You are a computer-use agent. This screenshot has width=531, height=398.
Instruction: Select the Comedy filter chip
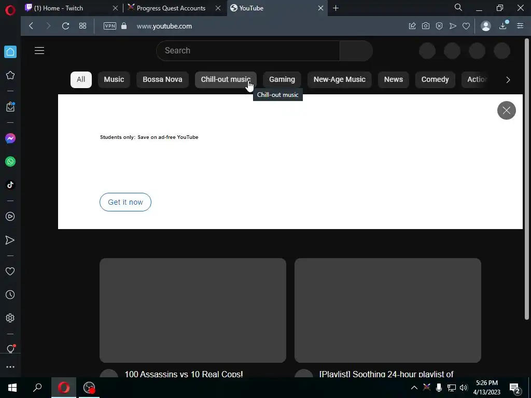tap(435, 79)
